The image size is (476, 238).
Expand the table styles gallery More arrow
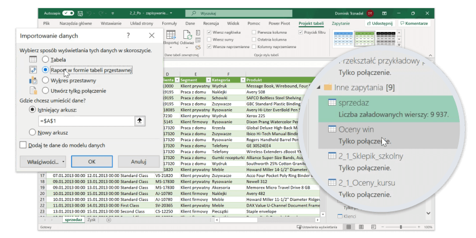[x=399, y=45]
